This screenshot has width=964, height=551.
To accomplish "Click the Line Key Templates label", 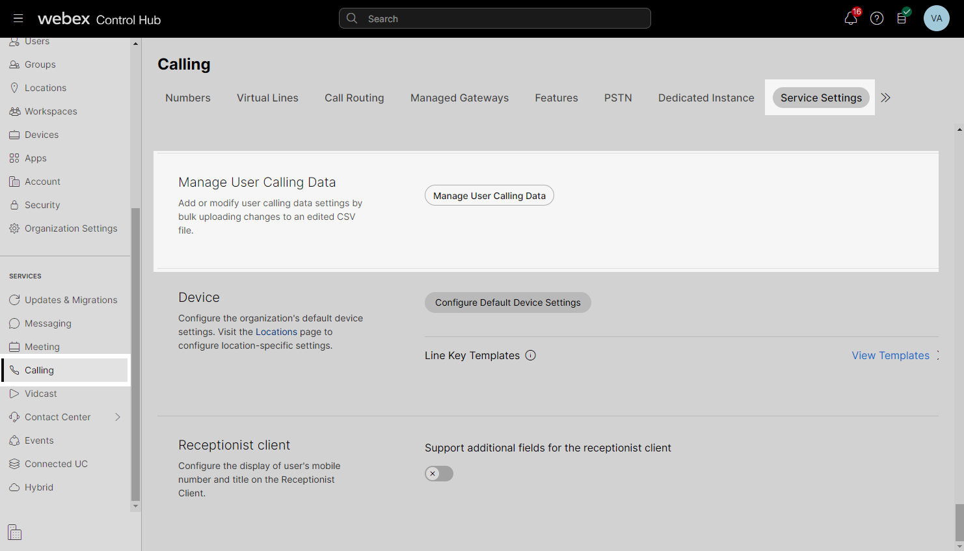I will (472, 355).
